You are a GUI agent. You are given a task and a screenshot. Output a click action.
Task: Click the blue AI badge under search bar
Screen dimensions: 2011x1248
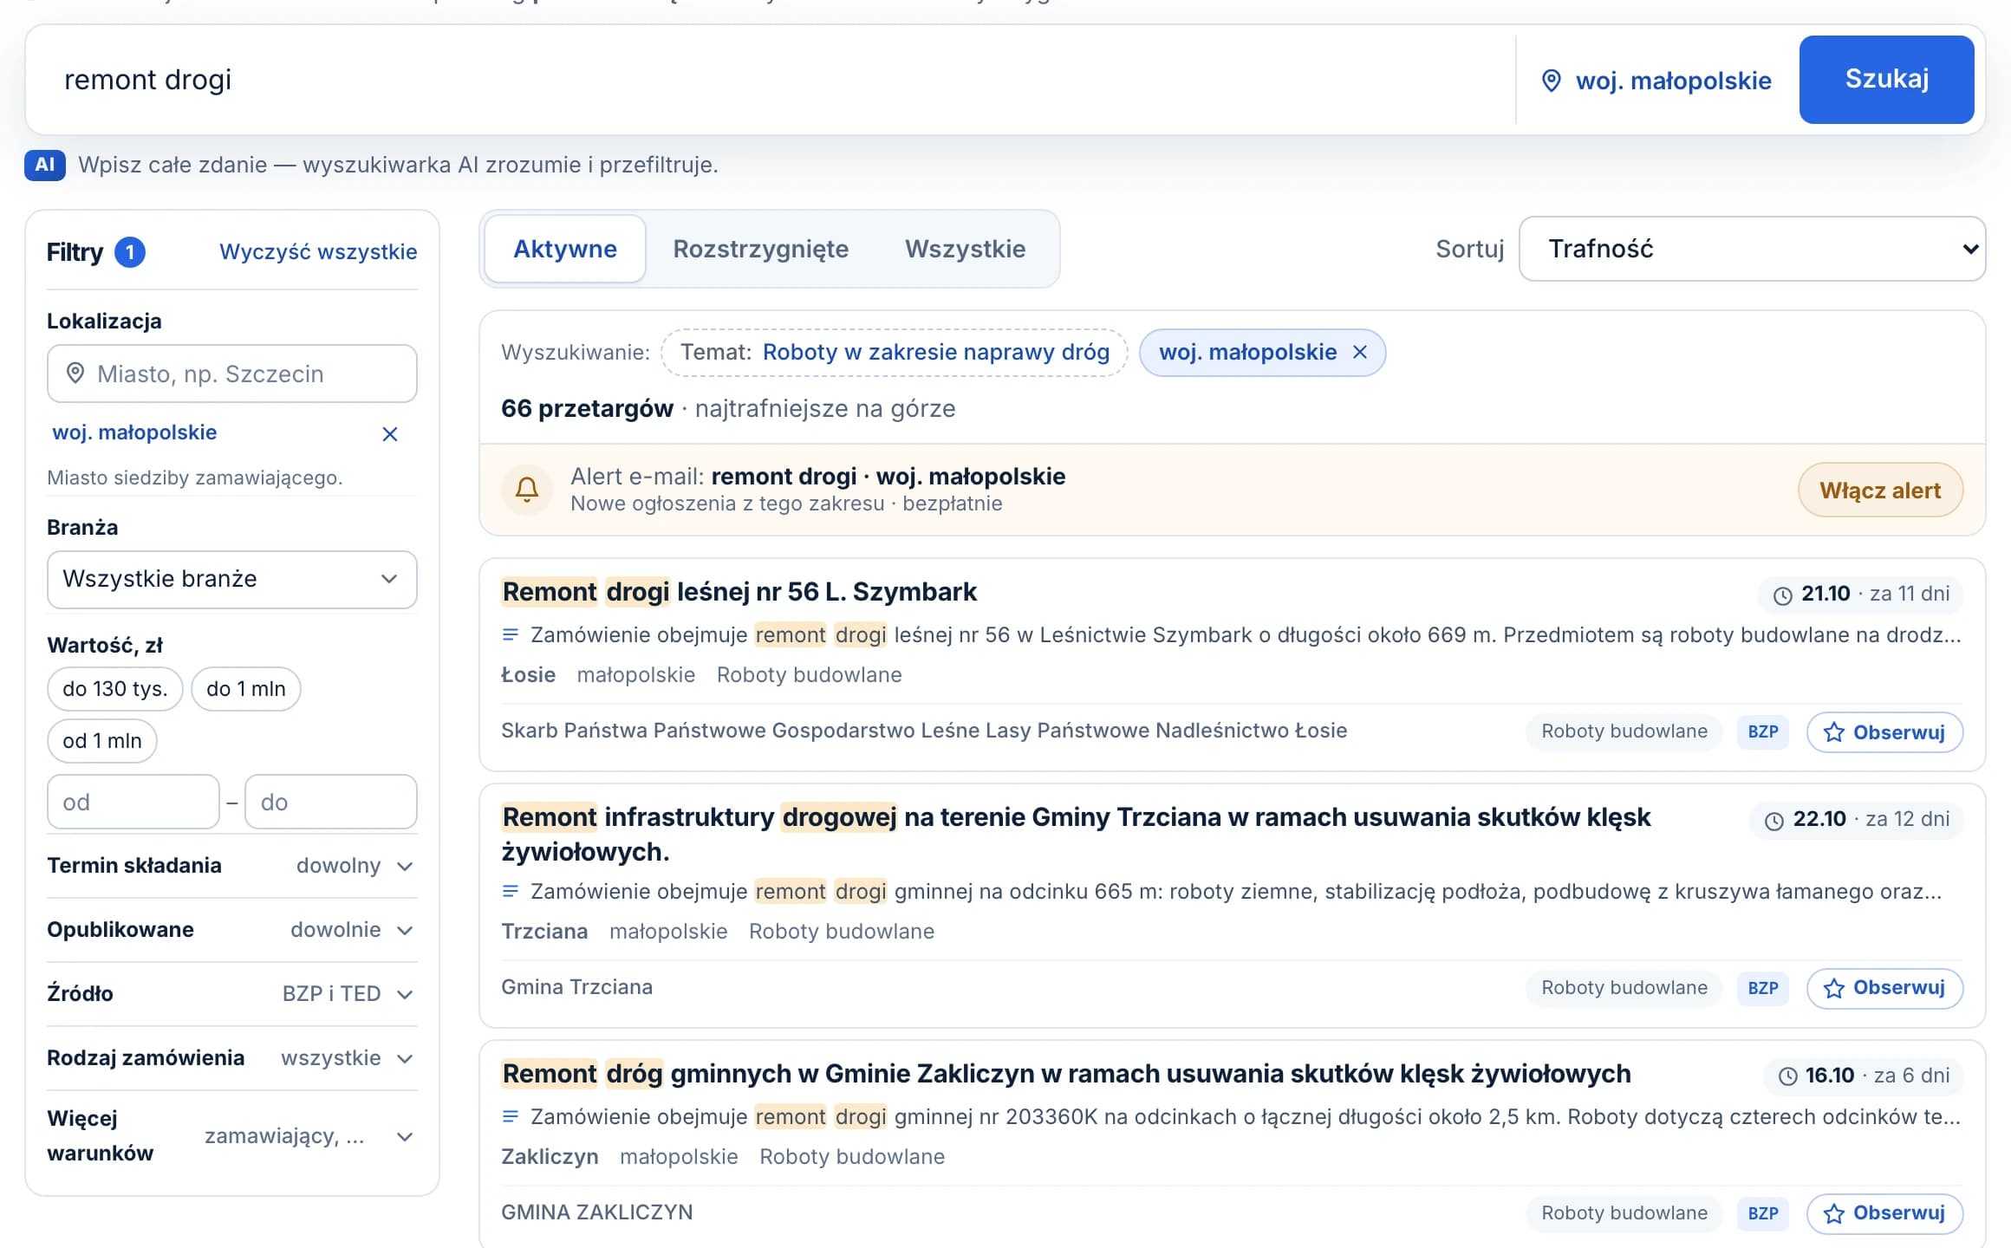pos(45,165)
